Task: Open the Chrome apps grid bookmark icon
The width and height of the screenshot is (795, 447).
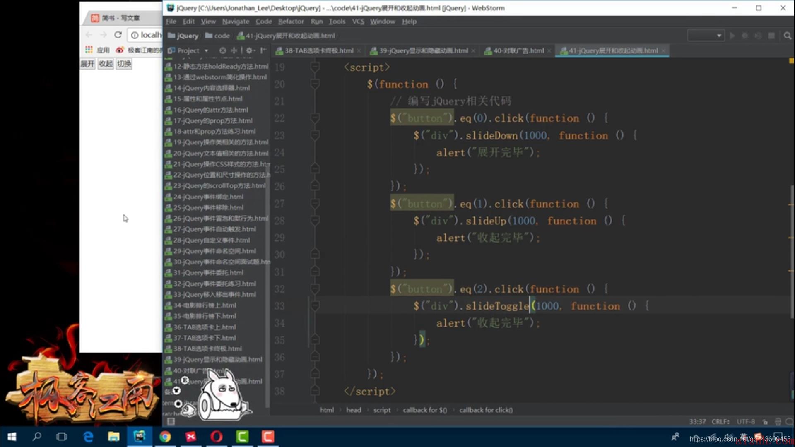Action: point(89,50)
